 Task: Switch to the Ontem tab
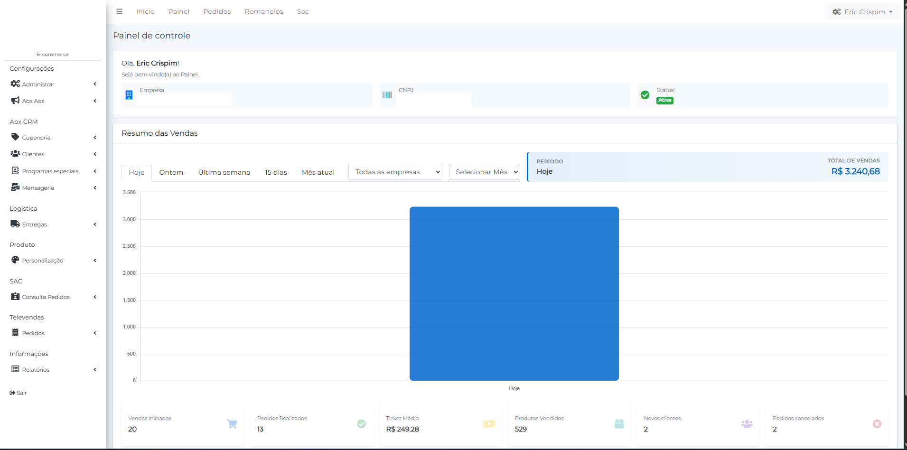[171, 172]
